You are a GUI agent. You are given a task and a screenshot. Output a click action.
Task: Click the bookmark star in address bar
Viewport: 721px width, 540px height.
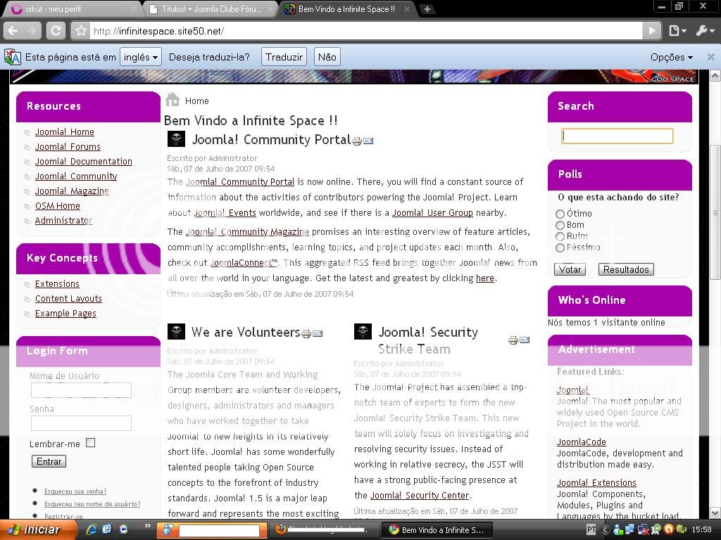81,31
